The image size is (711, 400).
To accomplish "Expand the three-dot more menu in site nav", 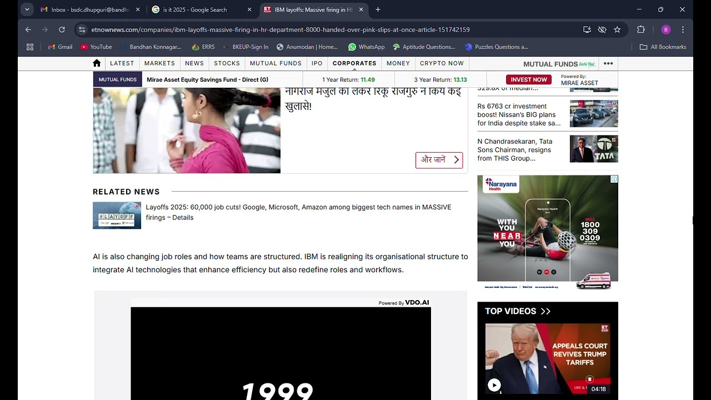I will coord(608,63).
